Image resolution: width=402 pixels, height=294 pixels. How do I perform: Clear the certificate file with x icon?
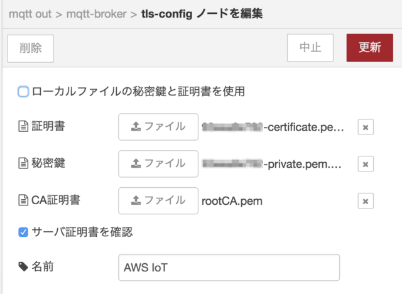pos(366,127)
